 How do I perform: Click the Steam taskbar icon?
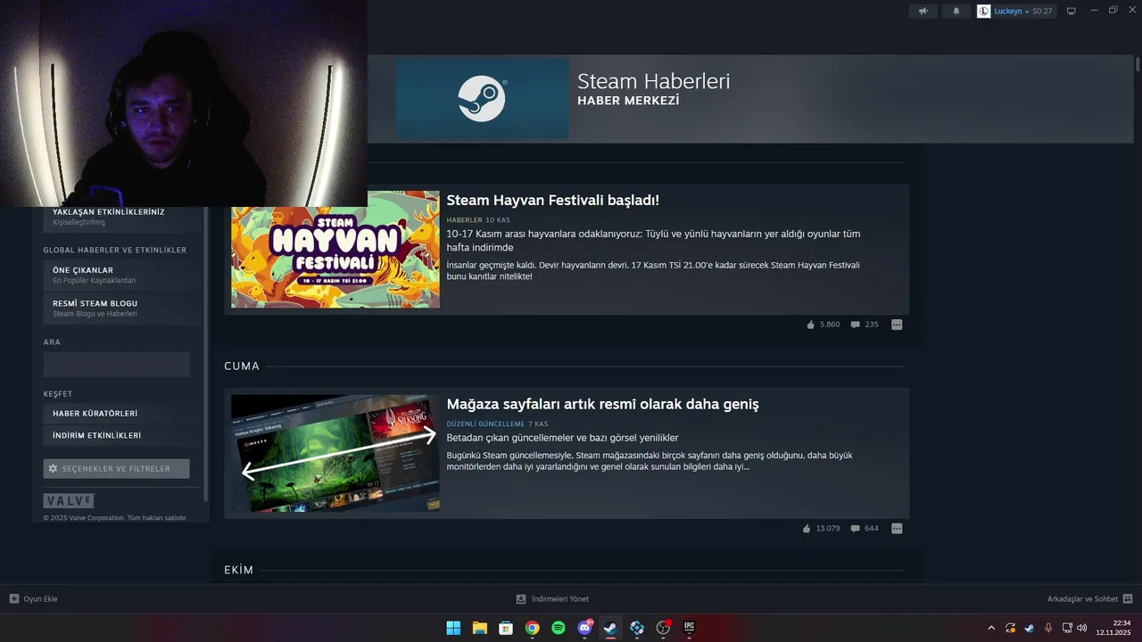pyautogui.click(x=610, y=628)
